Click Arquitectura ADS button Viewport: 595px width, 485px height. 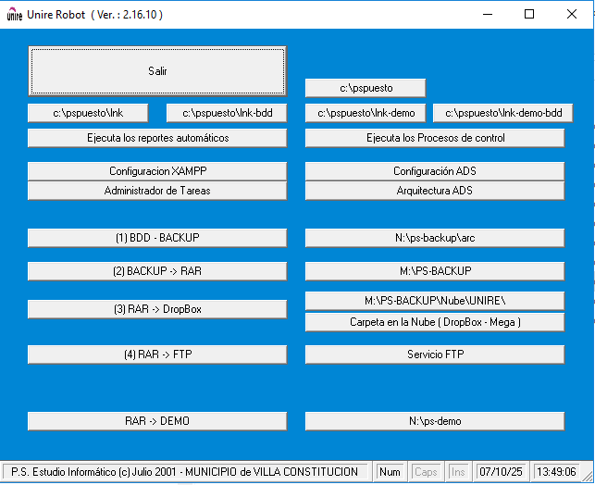point(435,191)
